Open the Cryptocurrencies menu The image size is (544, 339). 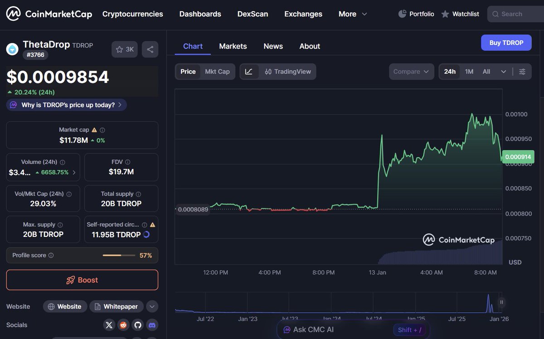(x=133, y=14)
